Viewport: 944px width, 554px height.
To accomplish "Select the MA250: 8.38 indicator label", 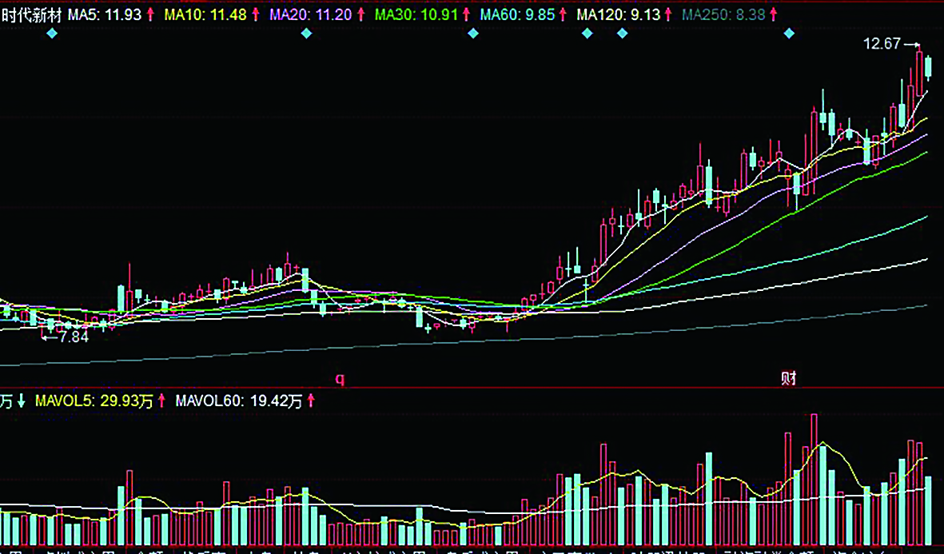I will 723,14.
